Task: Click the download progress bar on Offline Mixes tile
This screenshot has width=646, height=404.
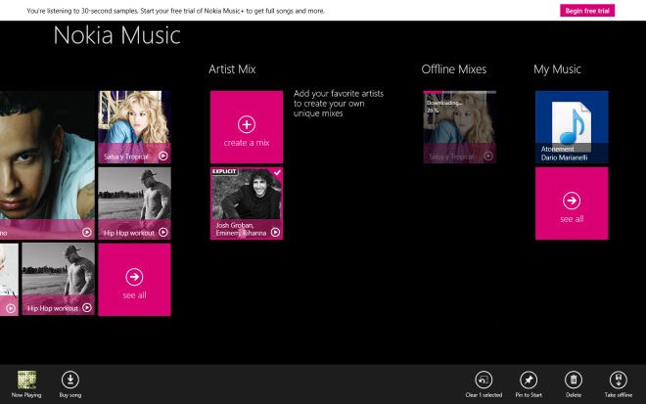Action: click(x=459, y=92)
